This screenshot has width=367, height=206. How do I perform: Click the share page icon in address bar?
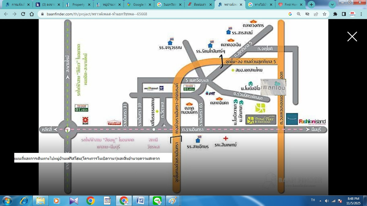[316, 14]
